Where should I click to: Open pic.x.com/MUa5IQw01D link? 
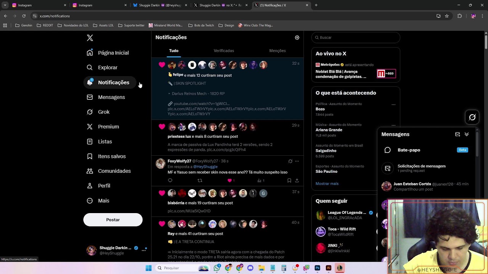[189, 211]
